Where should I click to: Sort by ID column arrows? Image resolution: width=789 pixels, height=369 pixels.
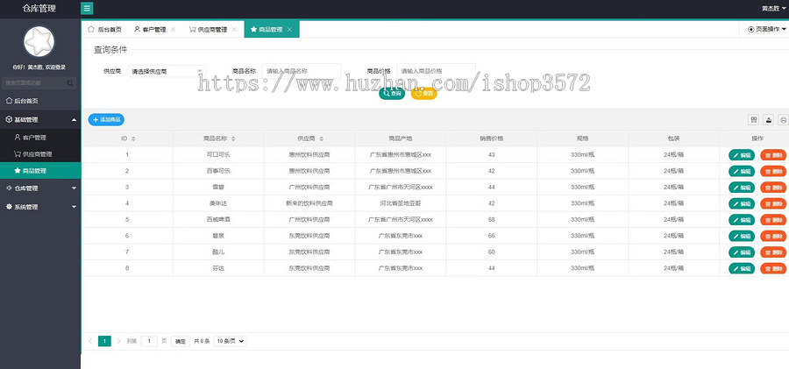(133, 138)
